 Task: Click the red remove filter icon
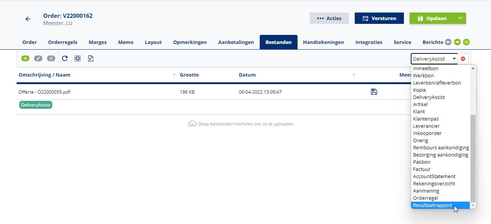click(463, 59)
